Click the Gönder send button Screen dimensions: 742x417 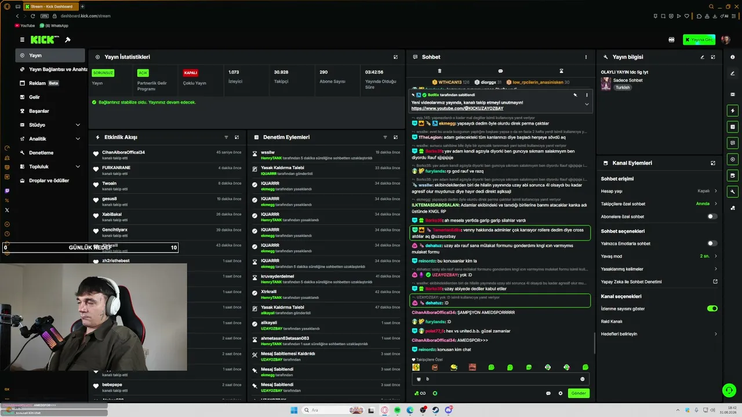[579, 393]
